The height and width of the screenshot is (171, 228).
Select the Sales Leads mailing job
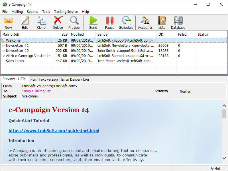click(x=15, y=61)
